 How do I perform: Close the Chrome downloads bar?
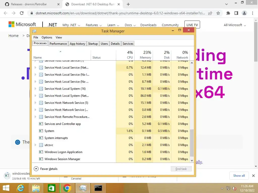point(253,176)
